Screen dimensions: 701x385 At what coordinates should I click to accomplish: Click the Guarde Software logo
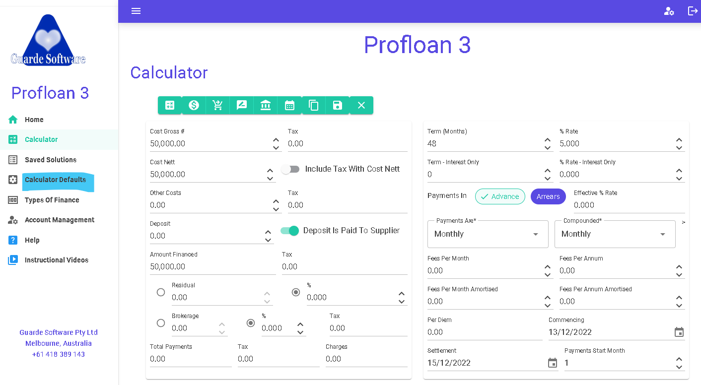click(48, 40)
